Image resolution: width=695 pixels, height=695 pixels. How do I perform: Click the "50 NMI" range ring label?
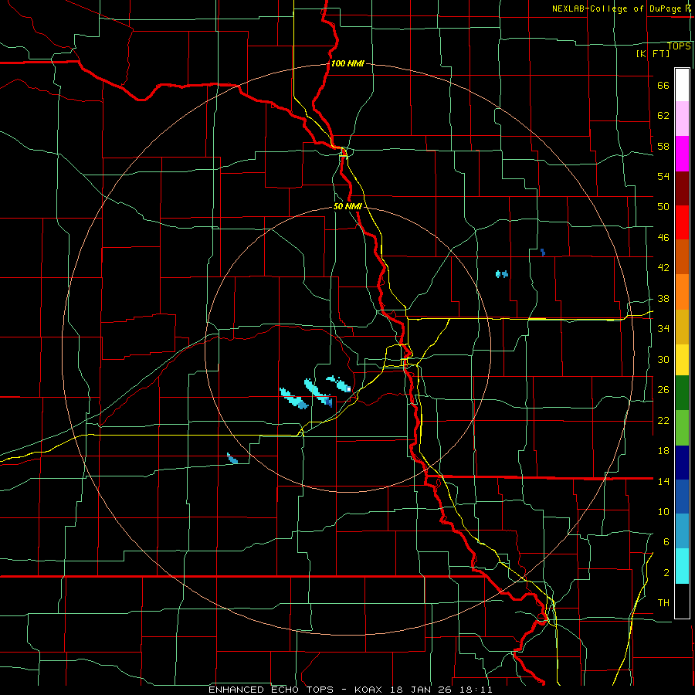click(347, 206)
